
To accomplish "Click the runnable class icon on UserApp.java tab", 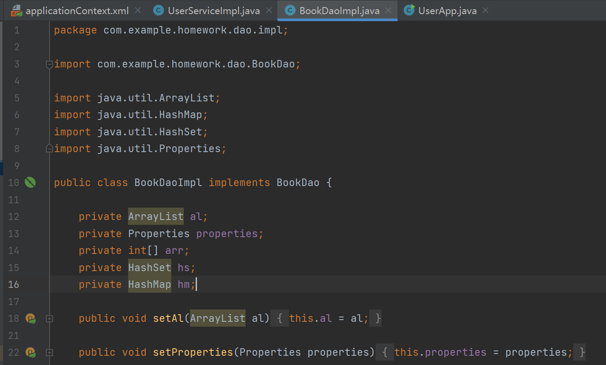I will (409, 10).
